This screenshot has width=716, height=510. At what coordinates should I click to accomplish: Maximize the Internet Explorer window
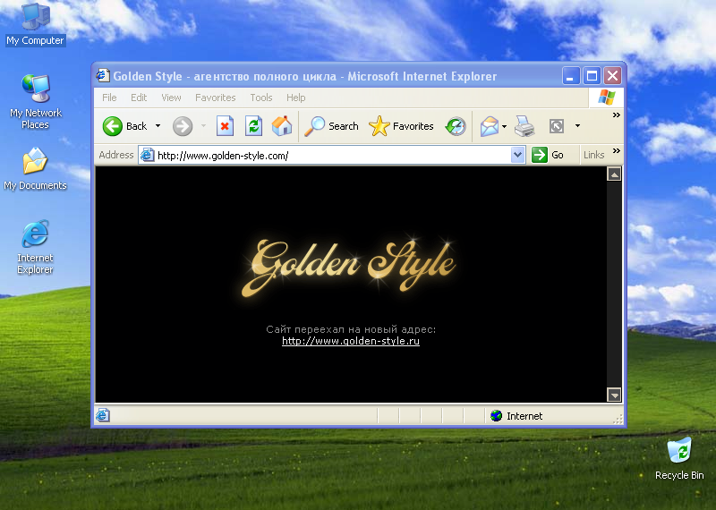(592, 76)
